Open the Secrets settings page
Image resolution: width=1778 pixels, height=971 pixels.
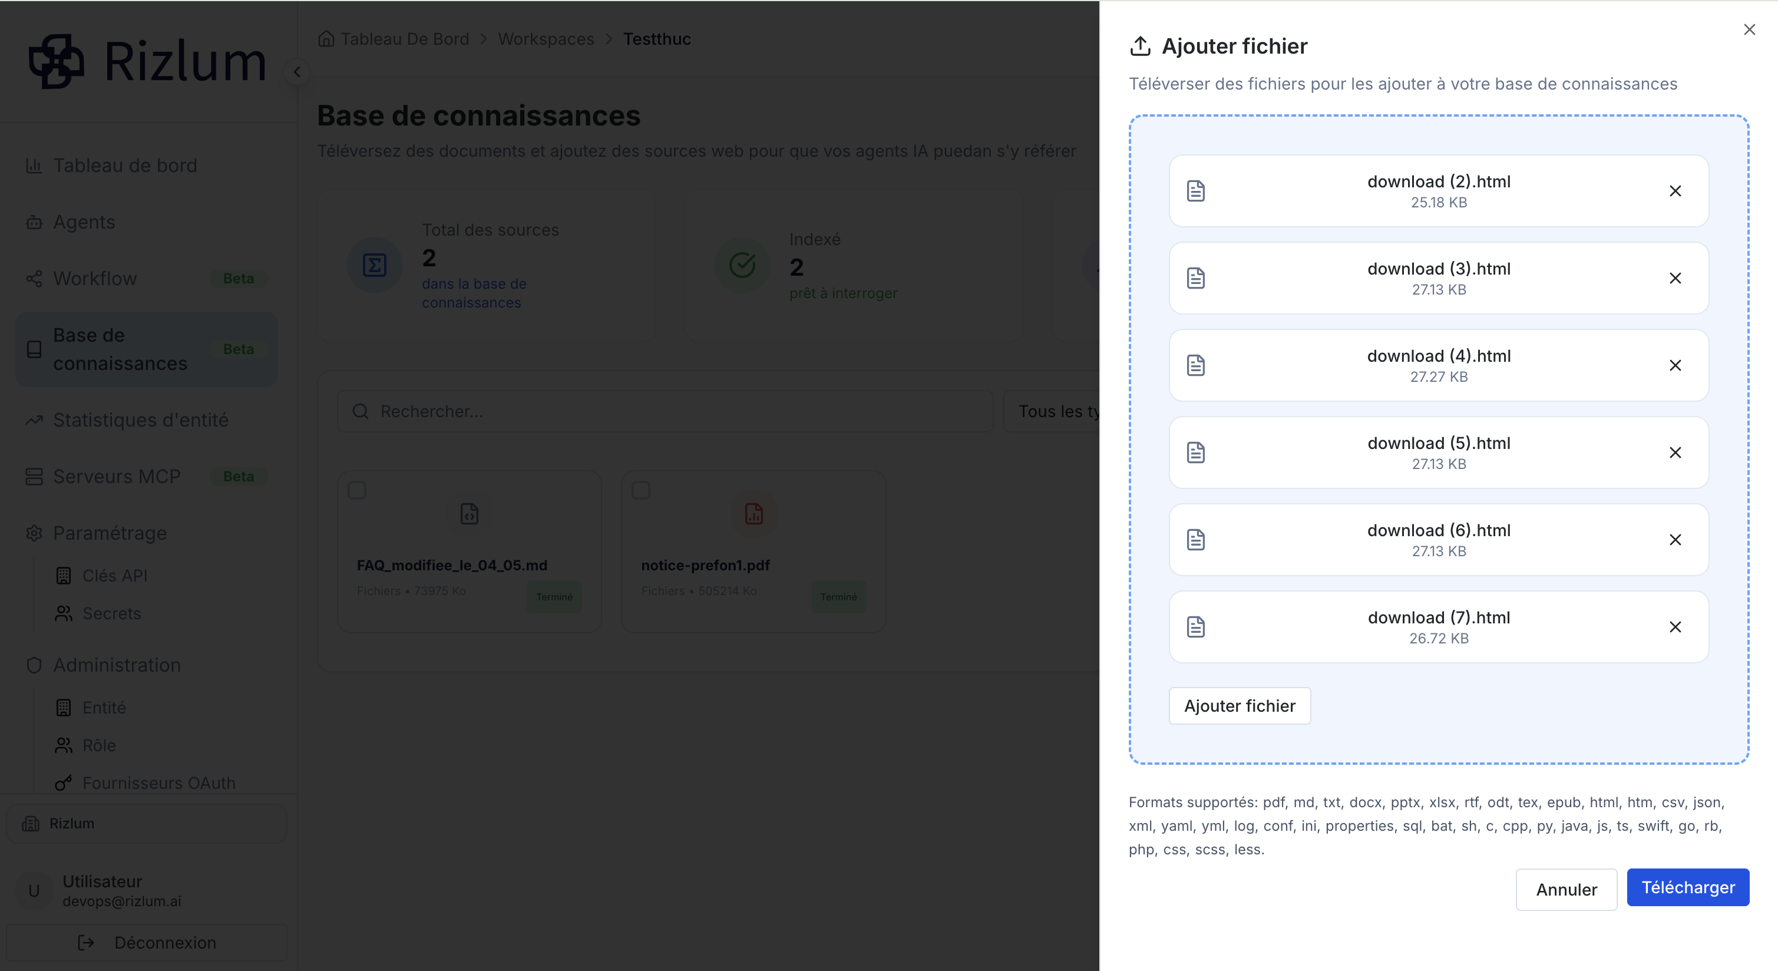click(111, 613)
